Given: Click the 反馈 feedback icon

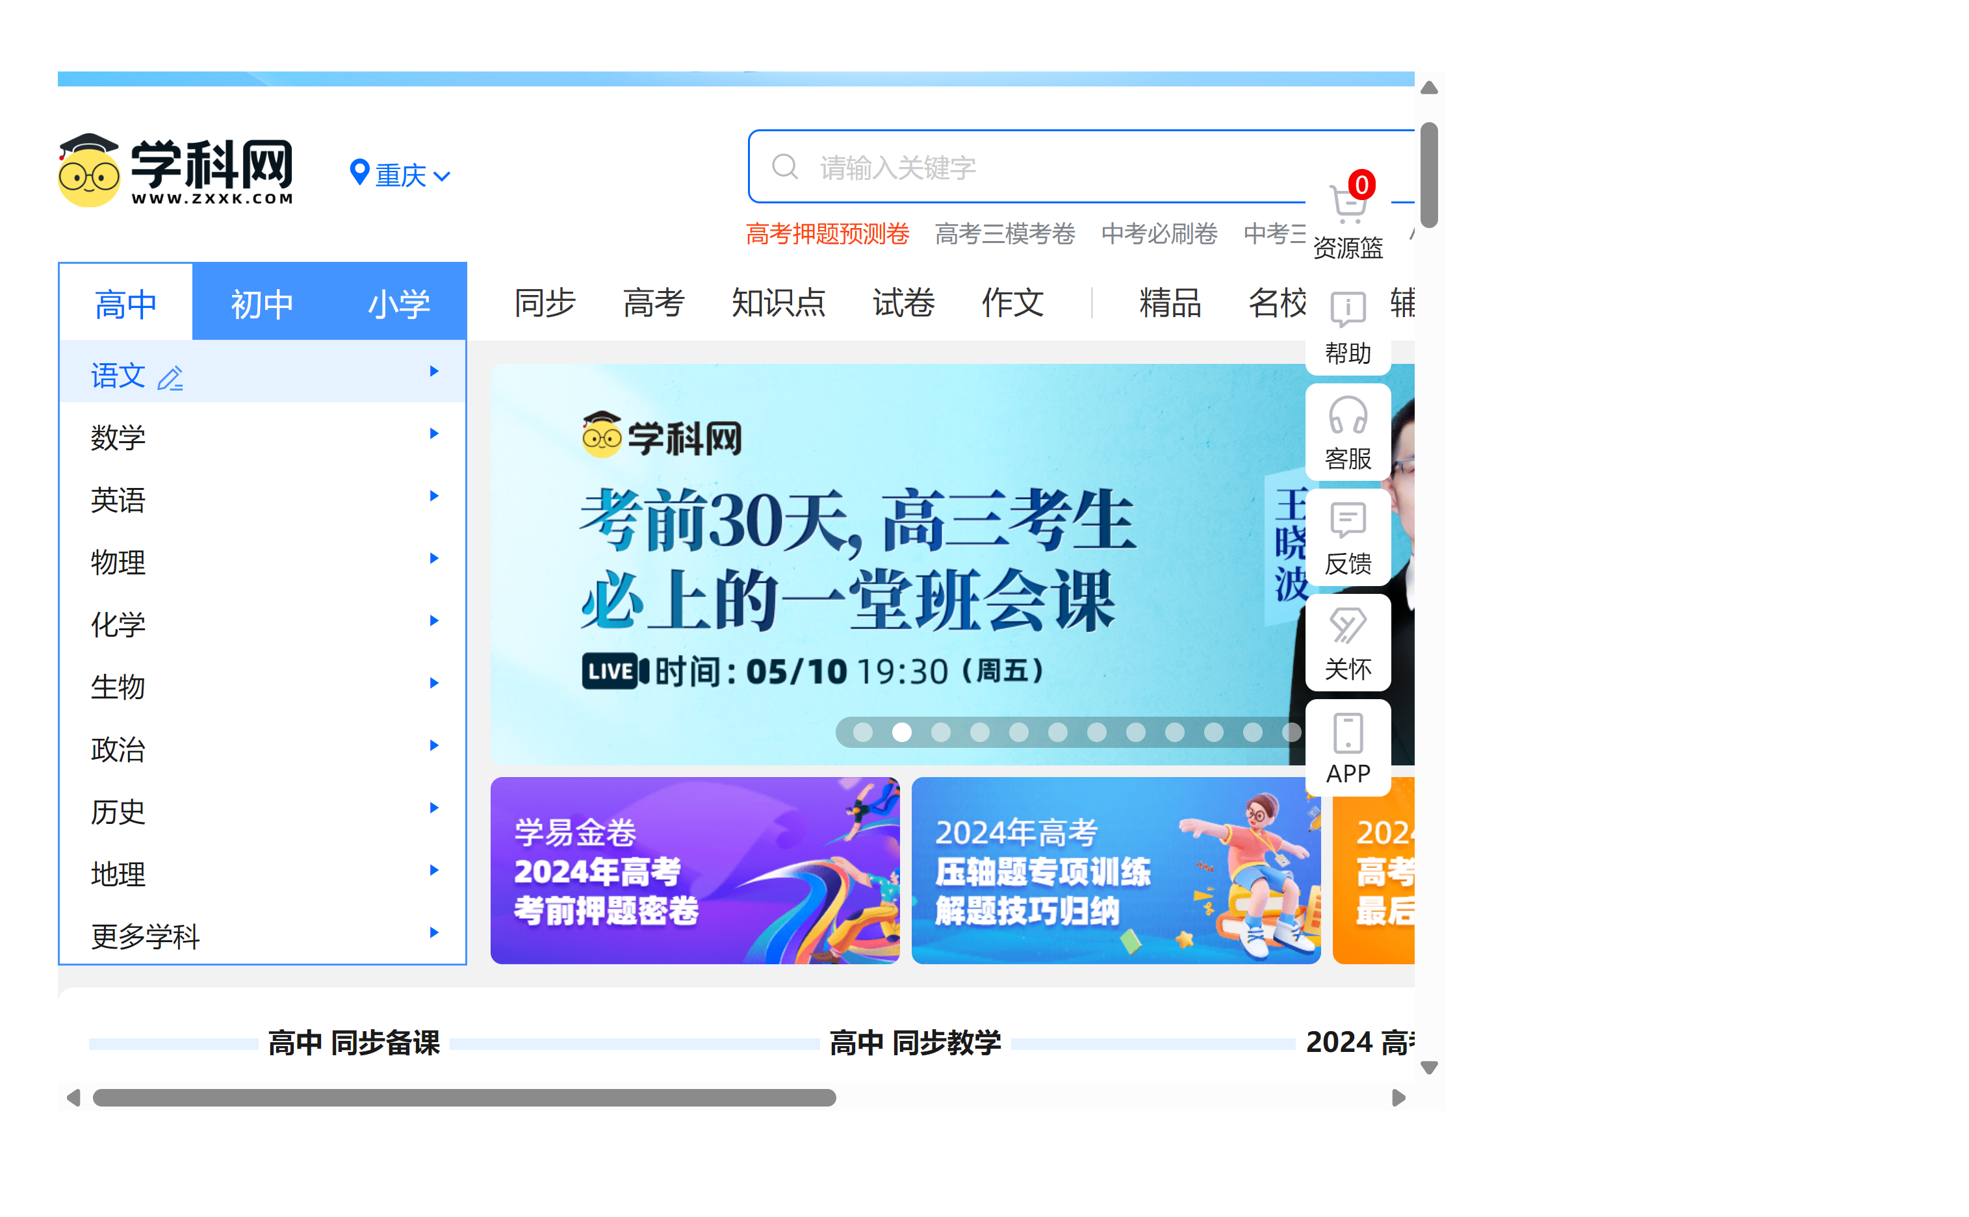Looking at the screenshot, I should (x=1348, y=522).
